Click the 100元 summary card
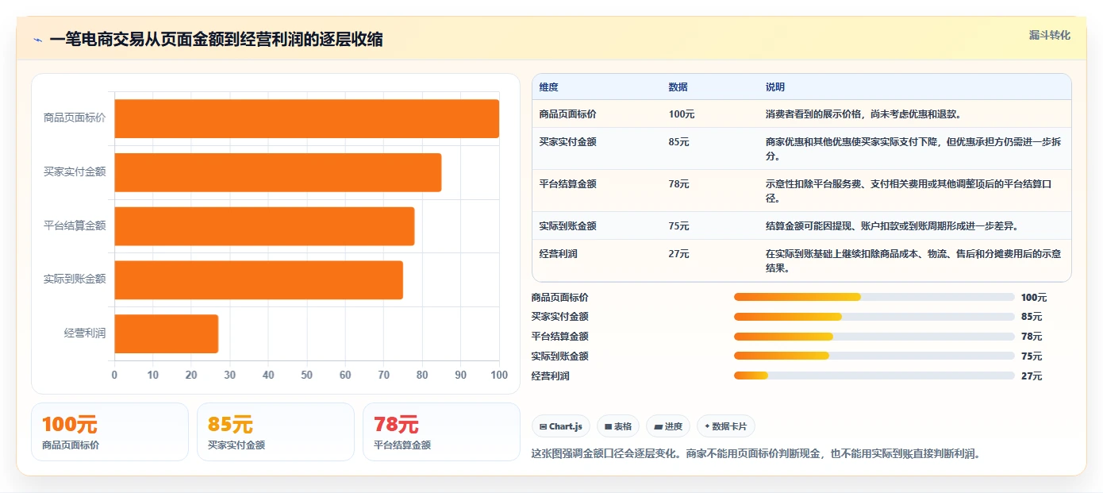Viewport: 1103px width, 493px height. tap(110, 432)
